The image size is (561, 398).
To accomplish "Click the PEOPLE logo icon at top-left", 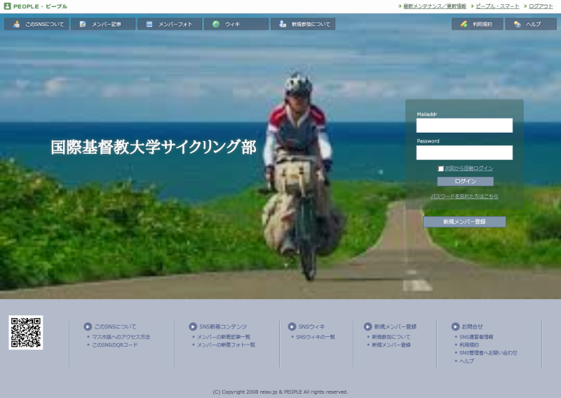I will tap(7, 6).
